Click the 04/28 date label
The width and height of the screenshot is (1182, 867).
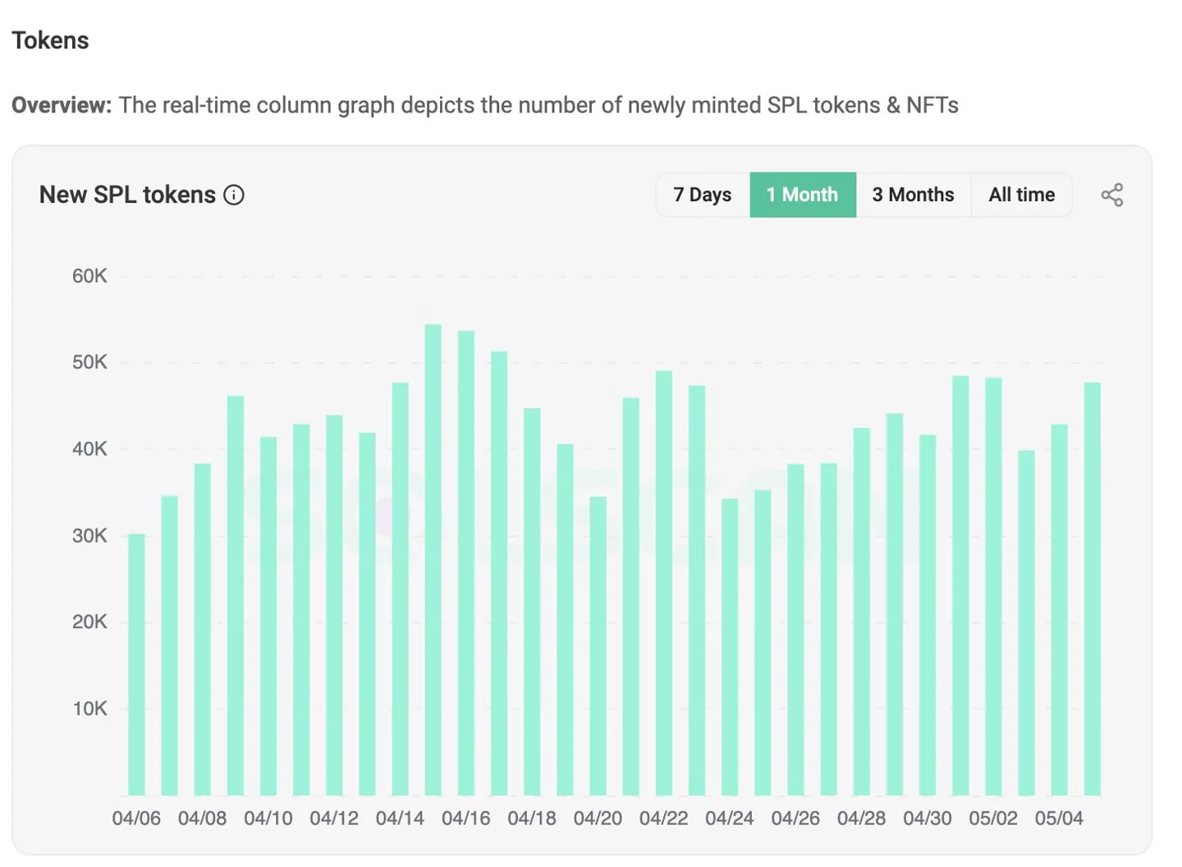coord(861,819)
